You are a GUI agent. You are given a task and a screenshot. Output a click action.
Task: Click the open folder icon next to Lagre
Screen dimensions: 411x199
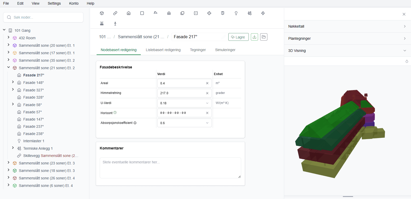[264, 37]
